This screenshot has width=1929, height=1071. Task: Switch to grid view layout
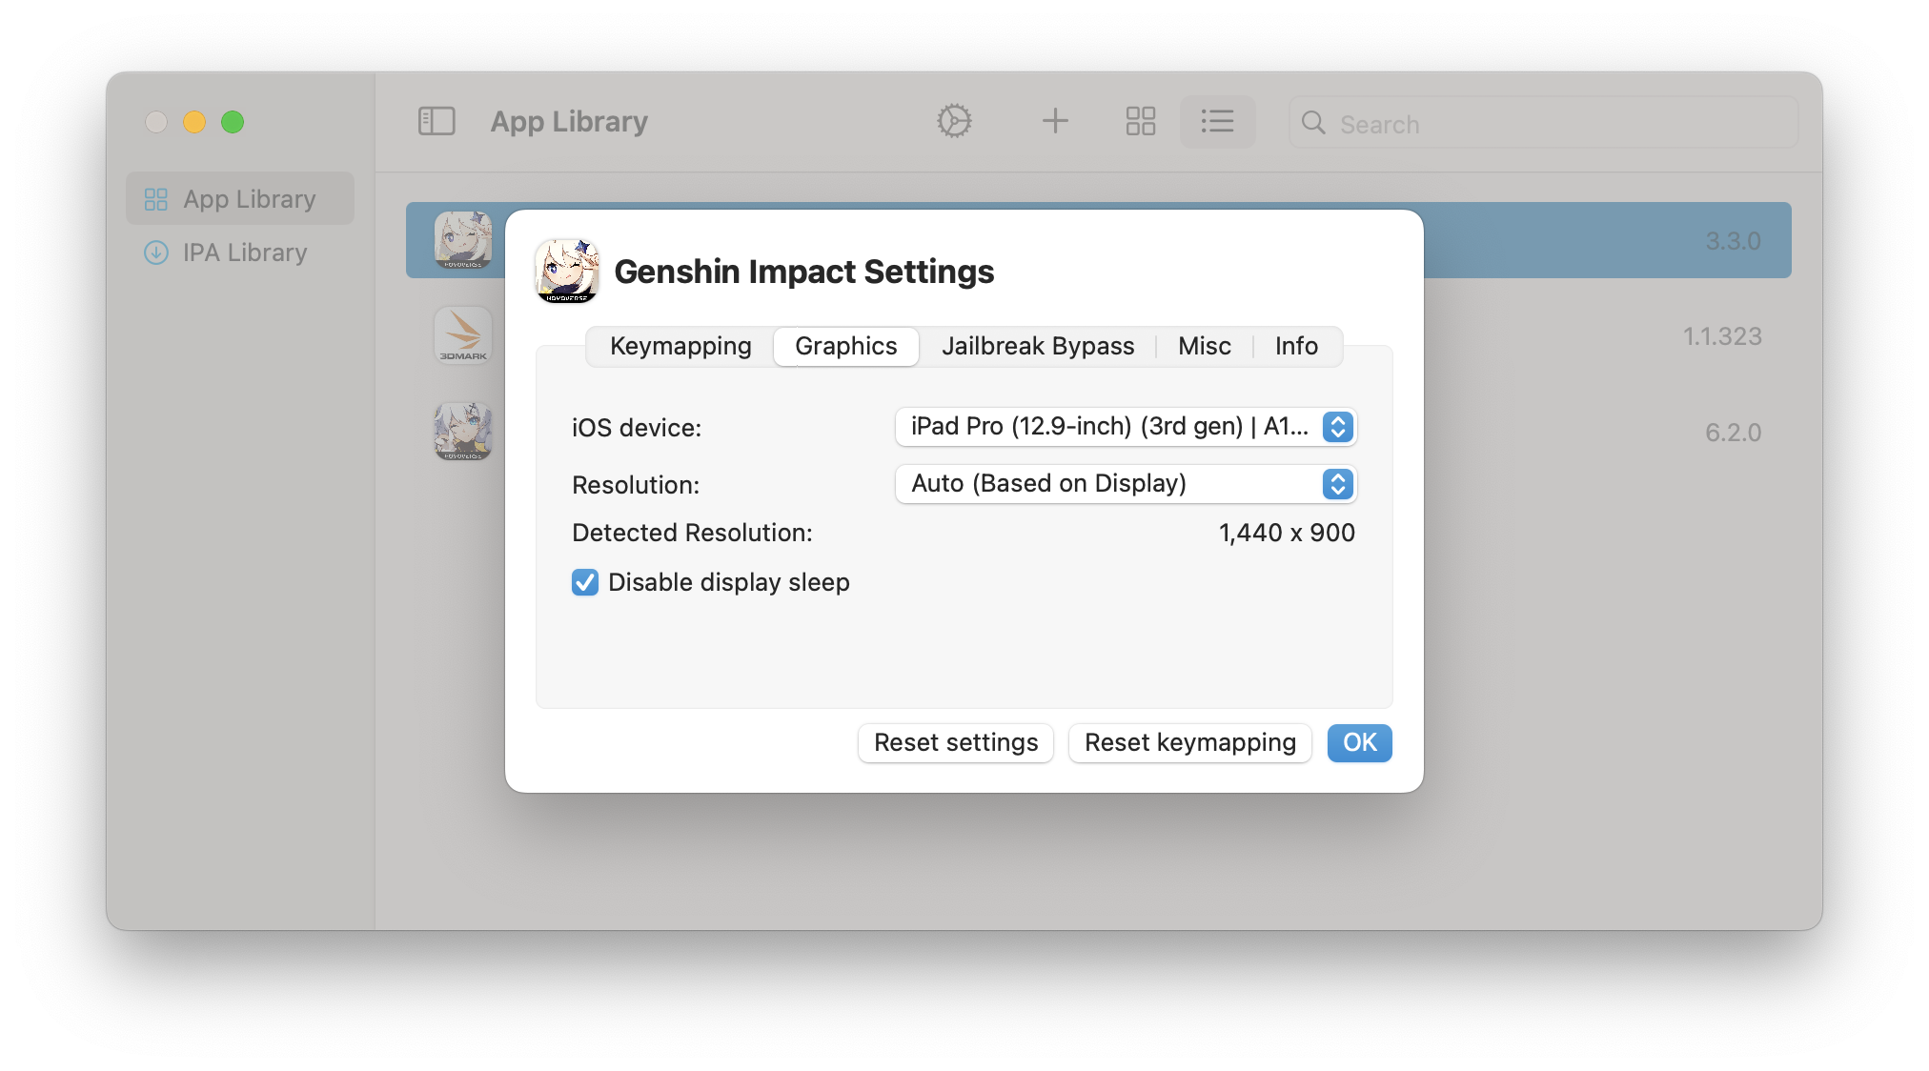click(x=1141, y=121)
